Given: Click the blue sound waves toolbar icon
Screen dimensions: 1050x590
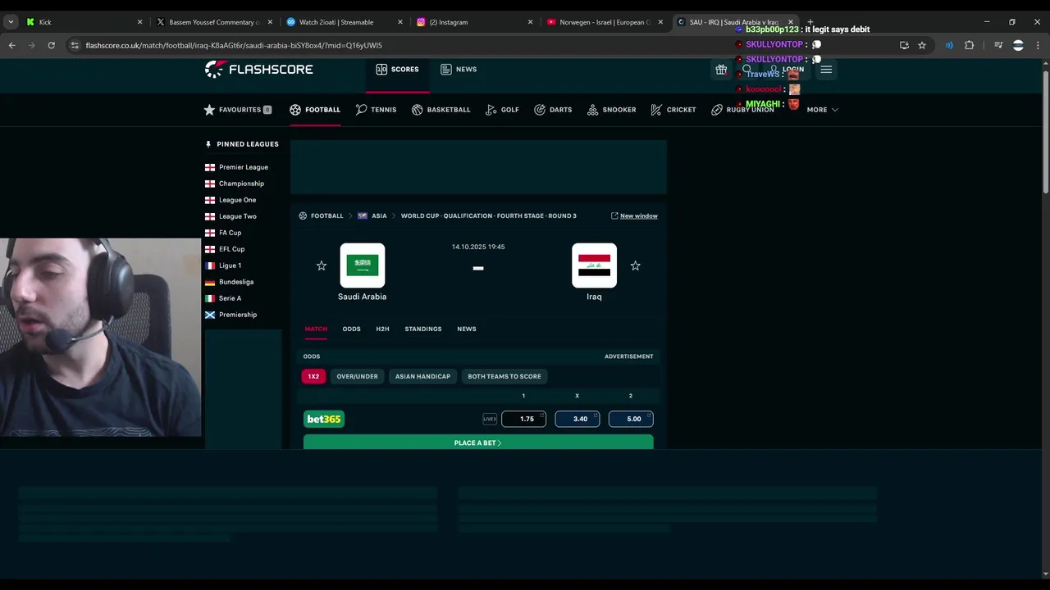Looking at the screenshot, I should 949,45.
